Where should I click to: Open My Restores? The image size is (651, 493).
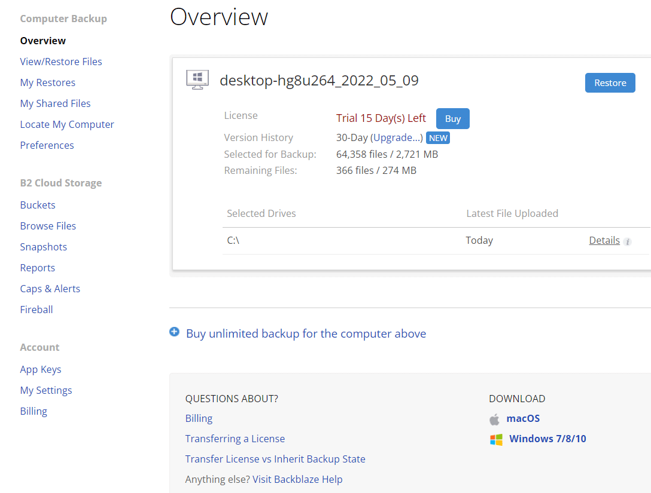click(x=48, y=82)
